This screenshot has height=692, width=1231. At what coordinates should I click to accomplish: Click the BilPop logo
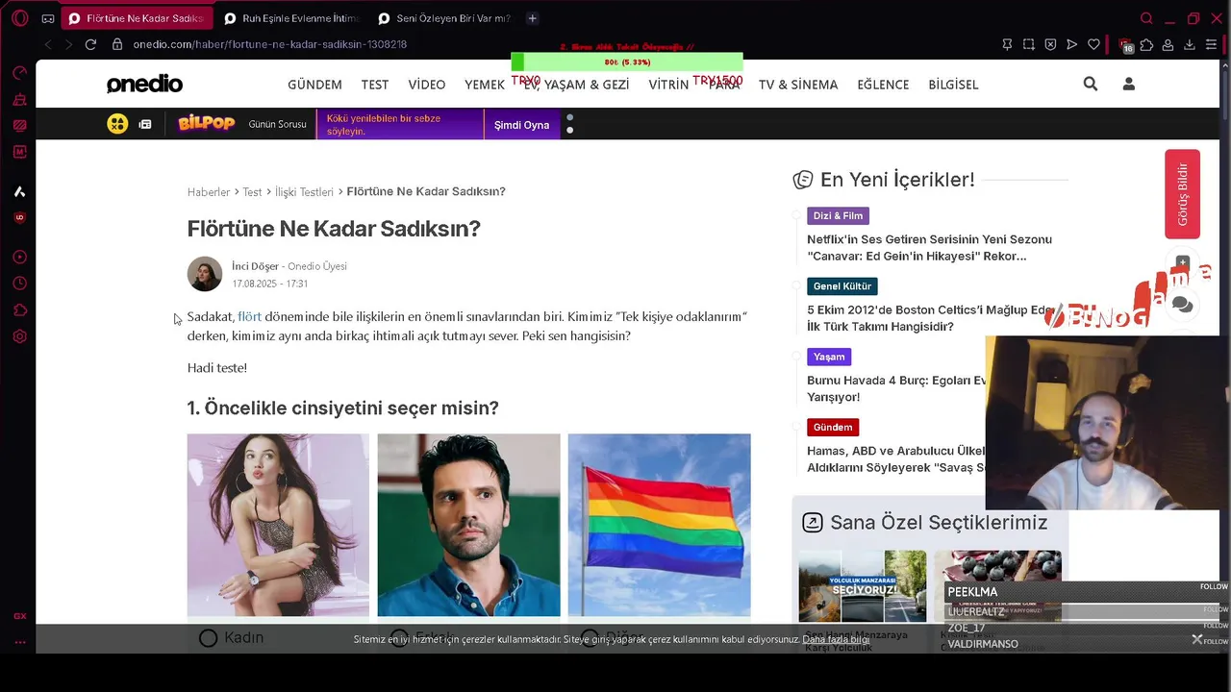click(206, 124)
